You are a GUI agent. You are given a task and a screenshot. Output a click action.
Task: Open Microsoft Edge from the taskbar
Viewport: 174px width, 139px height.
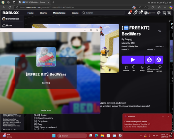tap(96, 136)
